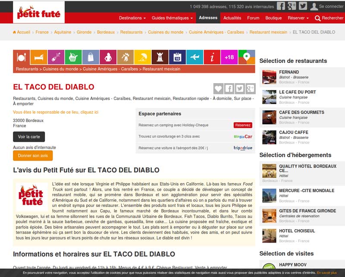Expand the Destinations dropdown menu

click(x=132, y=18)
